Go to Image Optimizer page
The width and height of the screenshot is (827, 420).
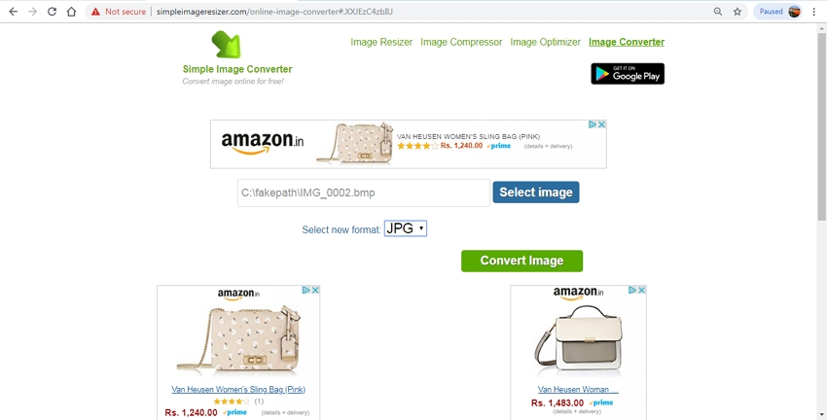(x=545, y=42)
